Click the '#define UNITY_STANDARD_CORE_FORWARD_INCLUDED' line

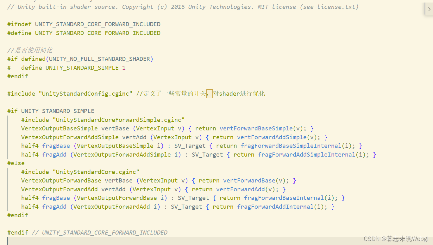[x=84, y=33]
